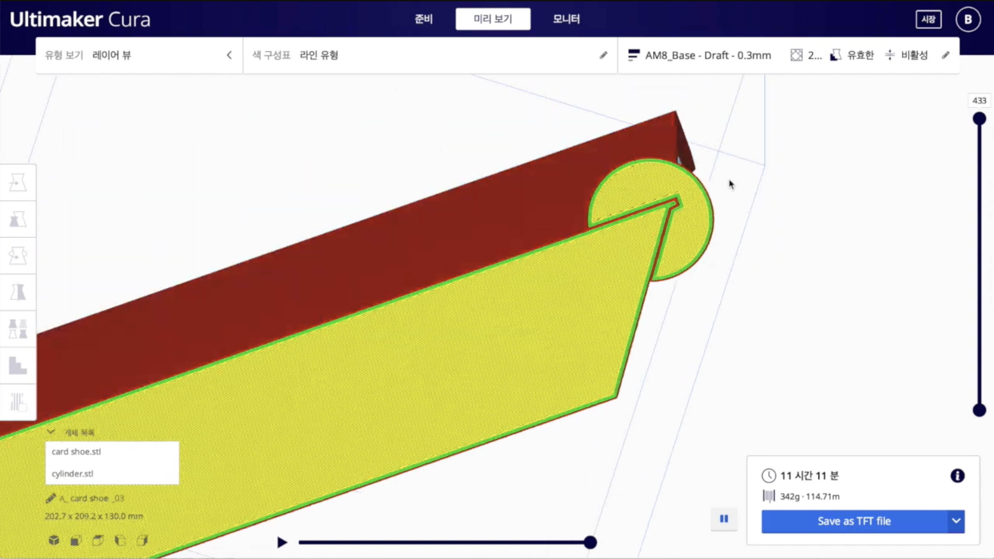994x559 pixels.
Task: Select the Rotate tool in the left toolbar
Action: tap(18, 256)
